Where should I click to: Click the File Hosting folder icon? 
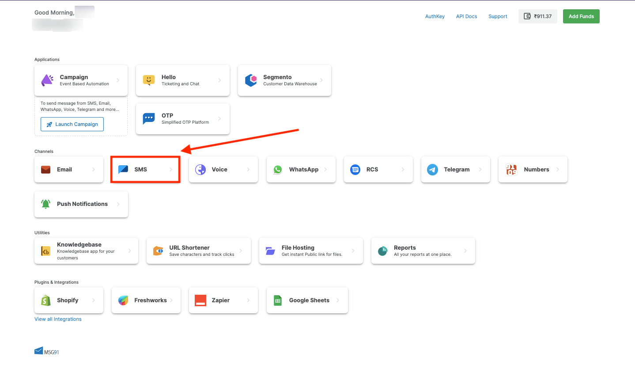pos(271,251)
